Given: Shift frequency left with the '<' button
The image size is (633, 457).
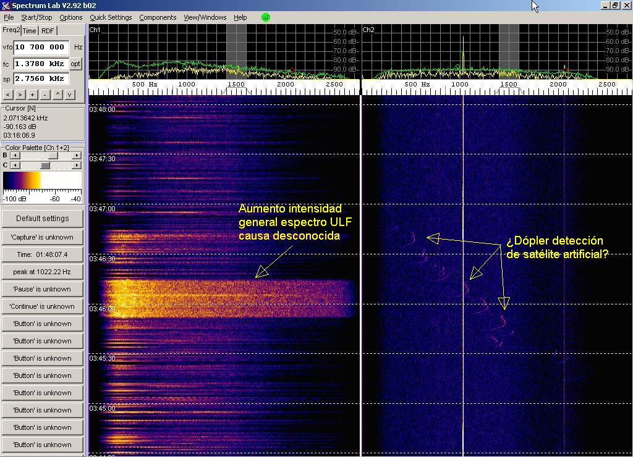Looking at the screenshot, I should (8, 94).
